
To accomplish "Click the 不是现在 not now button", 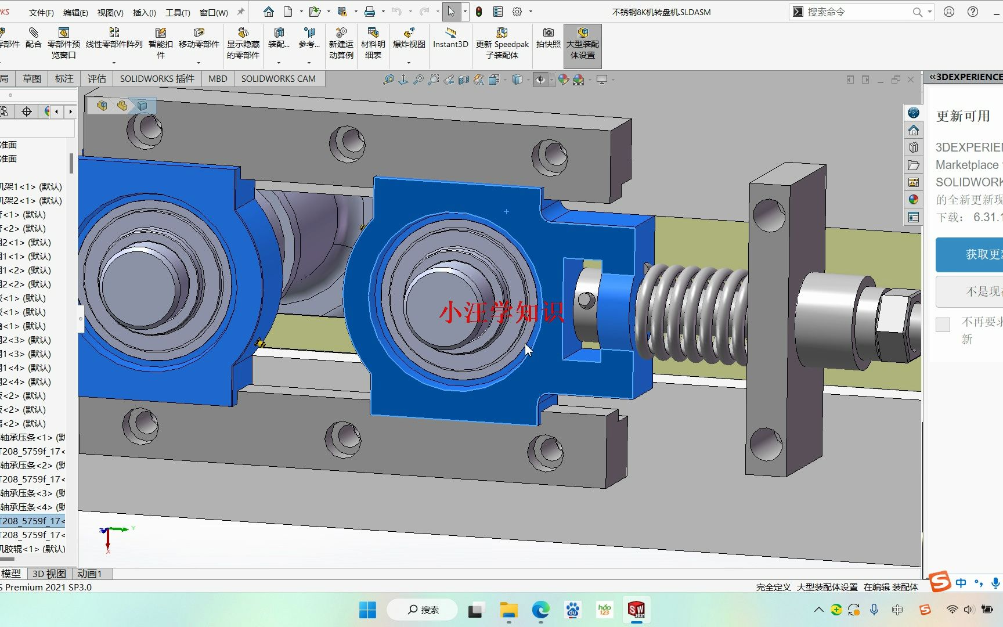I will click(x=969, y=291).
